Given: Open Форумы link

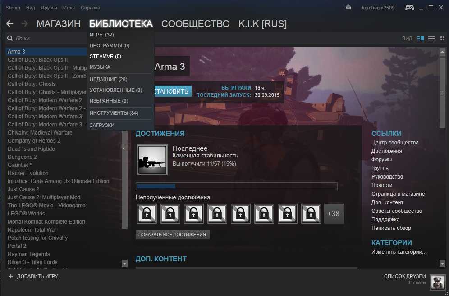Looking at the screenshot, I should [x=381, y=159].
